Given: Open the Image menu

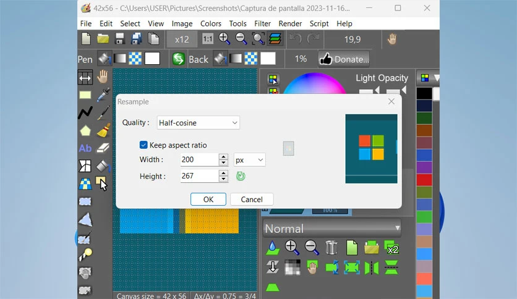Looking at the screenshot, I should pyautogui.click(x=182, y=23).
